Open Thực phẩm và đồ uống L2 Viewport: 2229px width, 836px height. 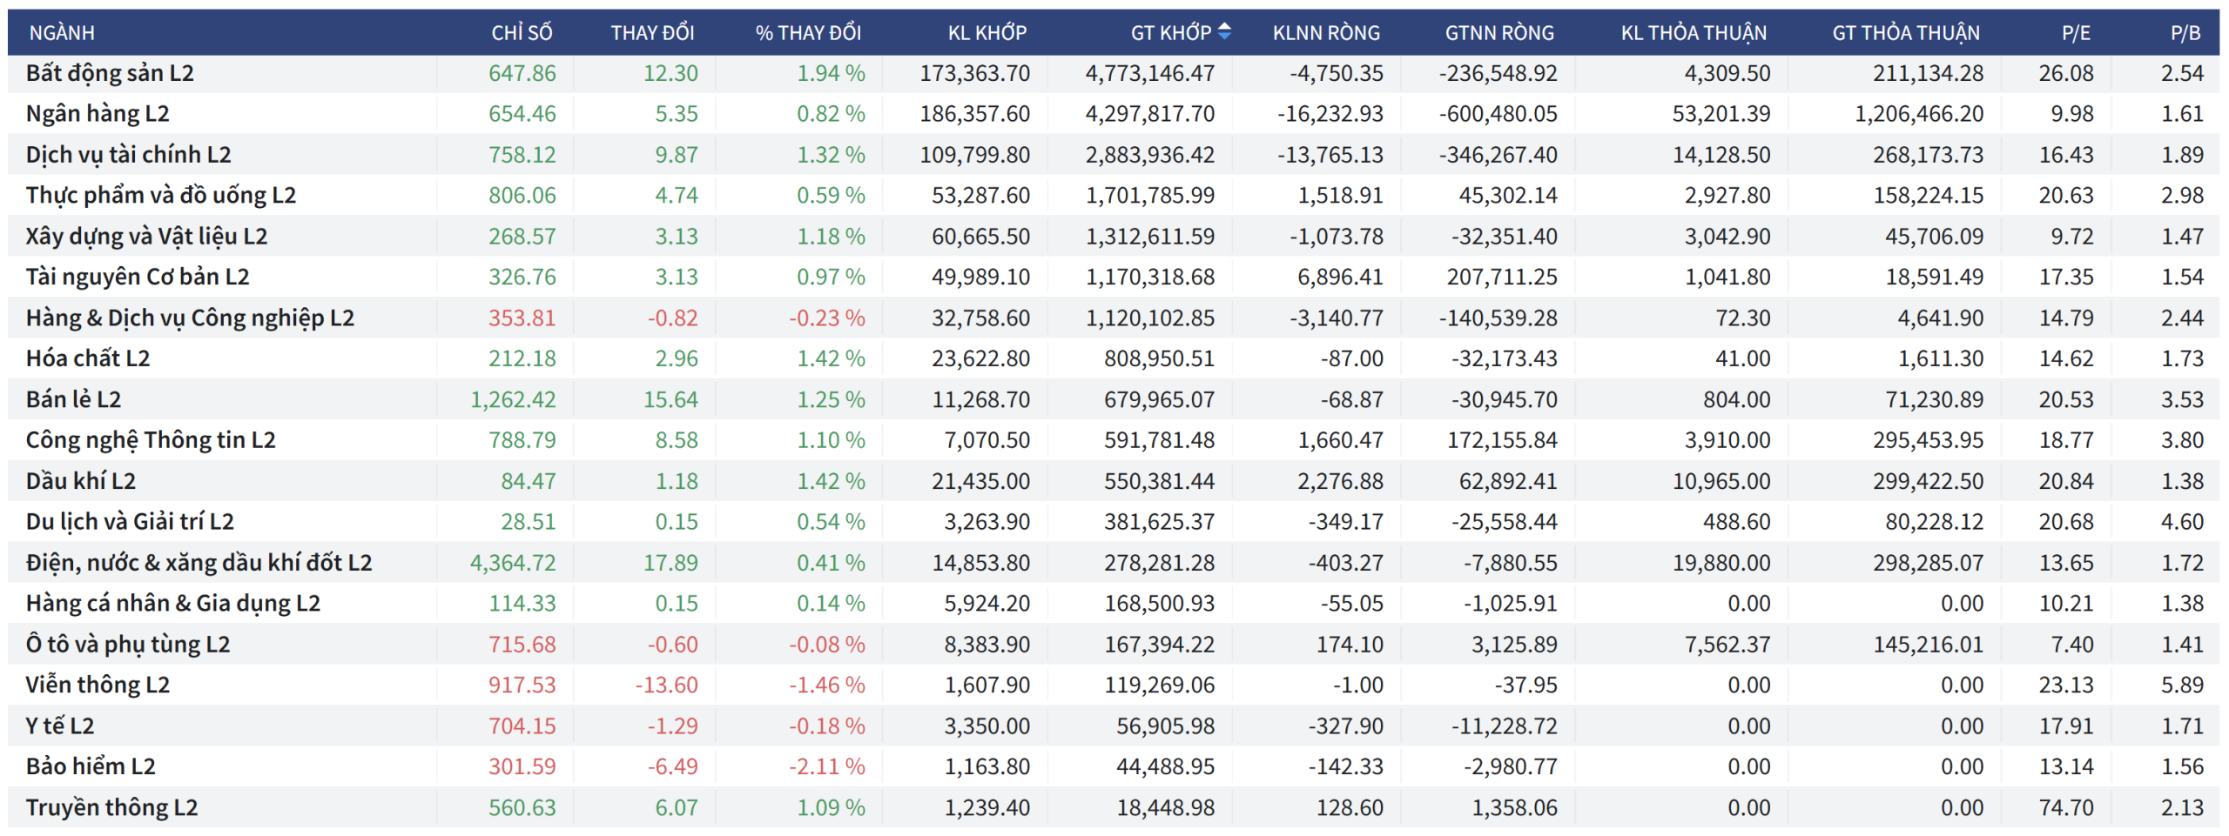160,196
